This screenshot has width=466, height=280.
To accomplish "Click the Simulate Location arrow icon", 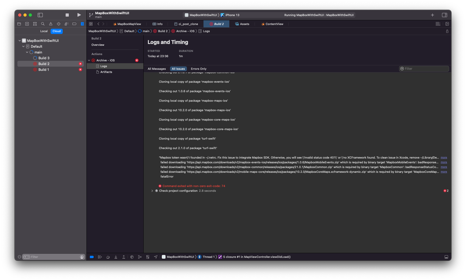I will click(156, 257).
